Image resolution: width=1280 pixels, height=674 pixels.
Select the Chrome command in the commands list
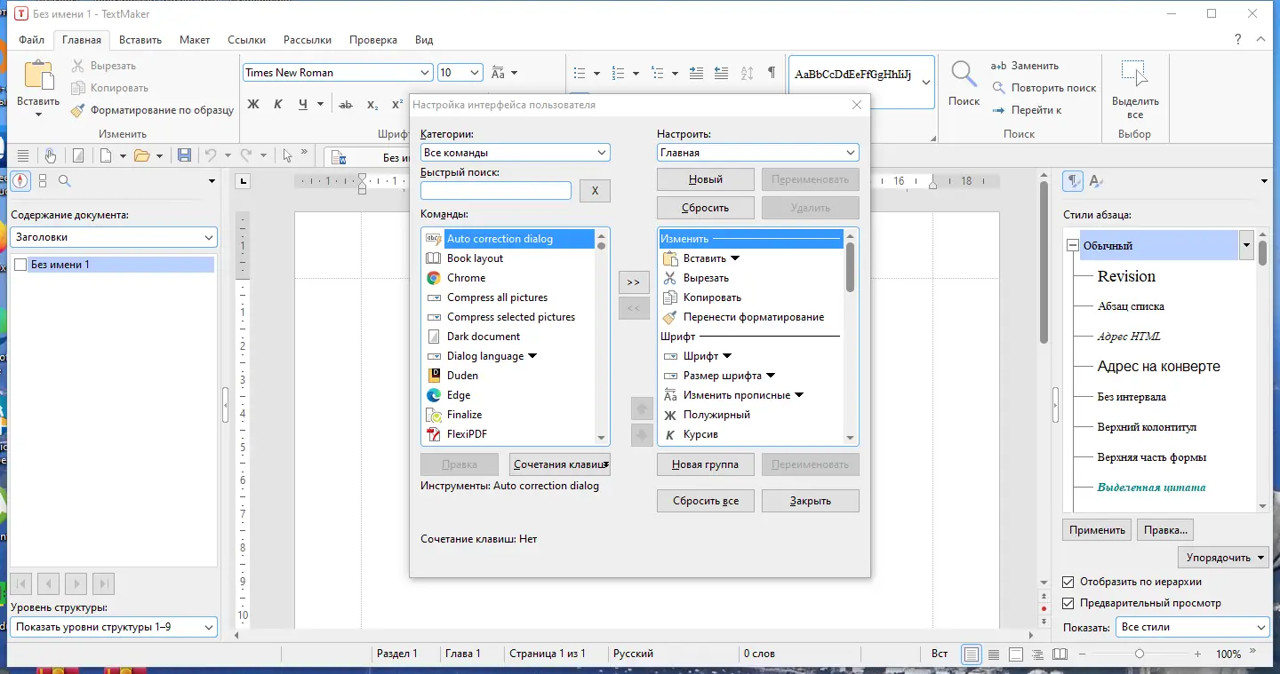(468, 277)
